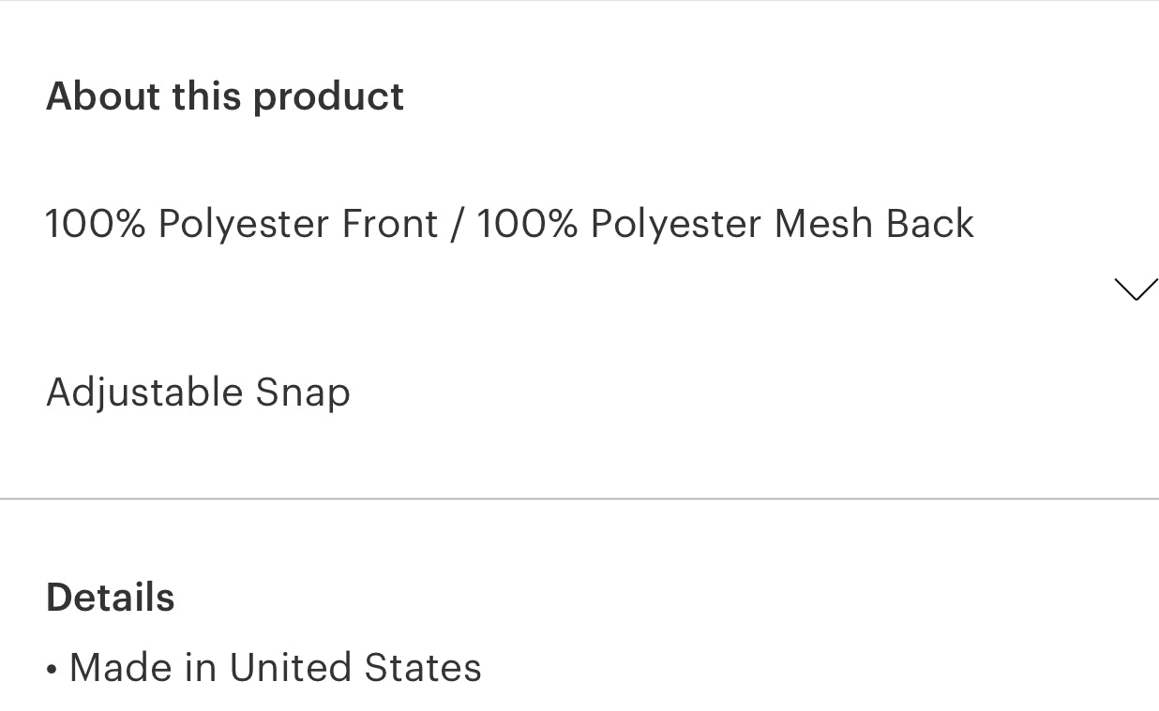
Task: Click the About this product heading
Action: coord(225,96)
